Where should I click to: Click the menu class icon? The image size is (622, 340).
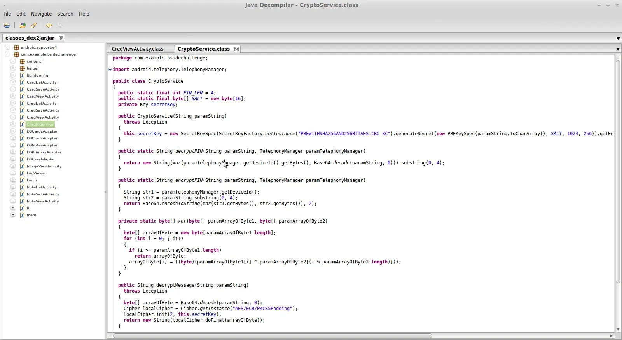click(22, 215)
